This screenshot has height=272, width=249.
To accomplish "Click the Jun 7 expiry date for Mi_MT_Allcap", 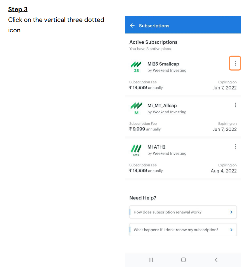I will (225, 129).
